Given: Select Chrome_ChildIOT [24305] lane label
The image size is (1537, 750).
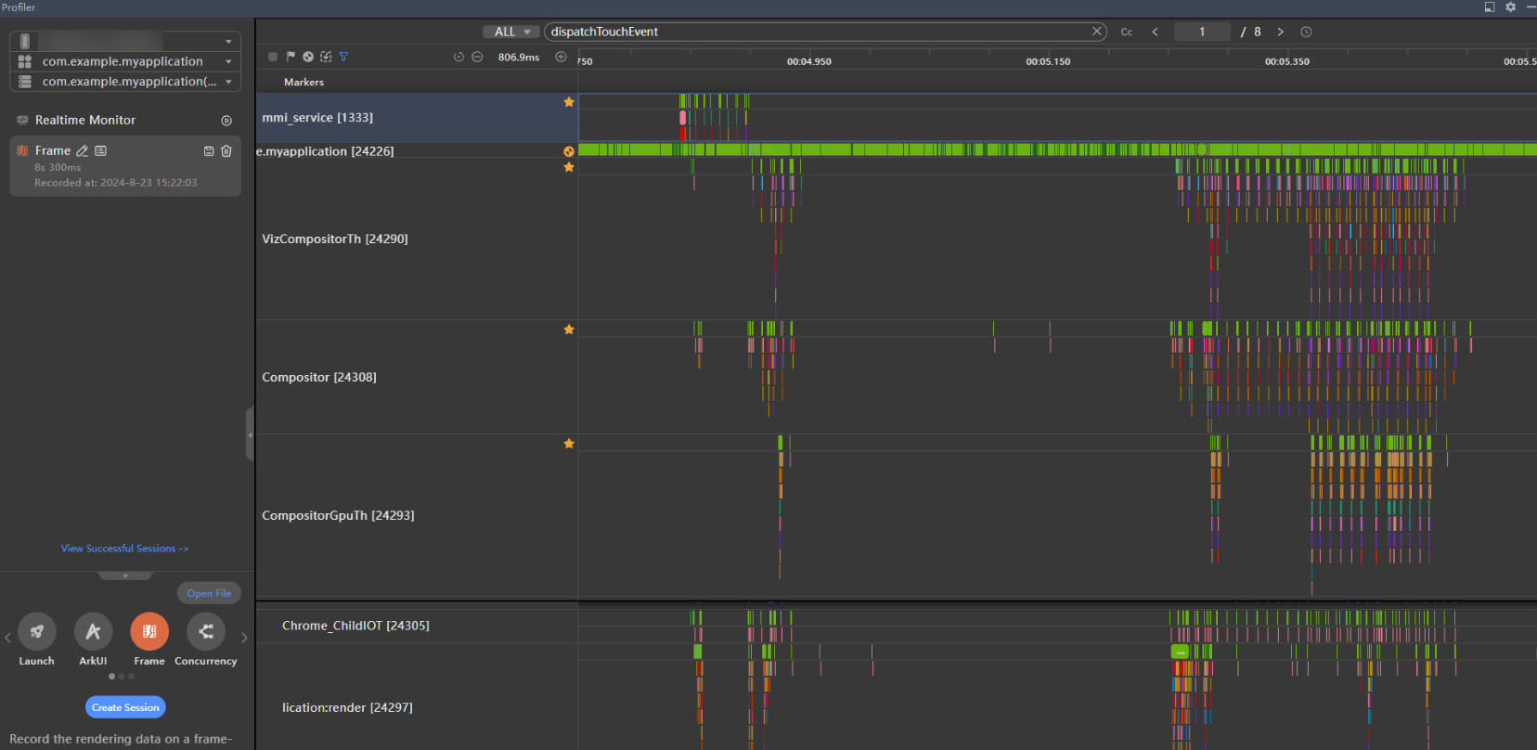Looking at the screenshot, I should (x=355, y=626).
